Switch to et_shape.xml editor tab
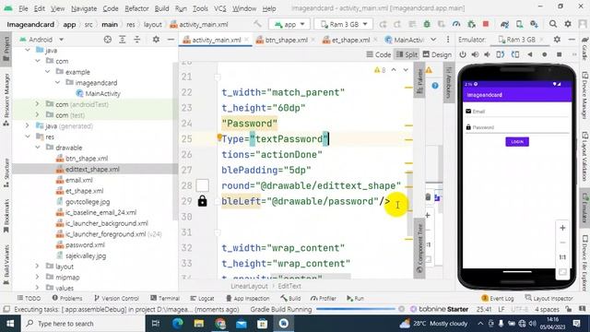The width and height of the screenshot is (590, 332). pyautogui.click(x=350, y=40)
